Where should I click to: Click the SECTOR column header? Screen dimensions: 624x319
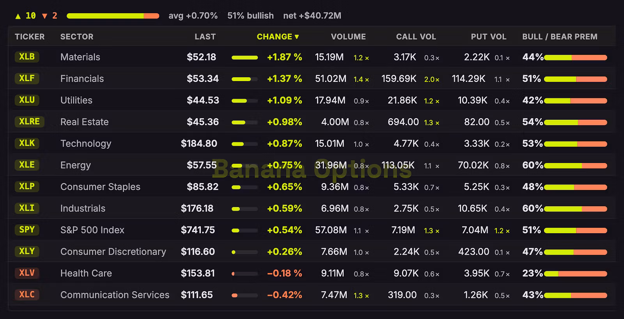(x=77, y=37)
